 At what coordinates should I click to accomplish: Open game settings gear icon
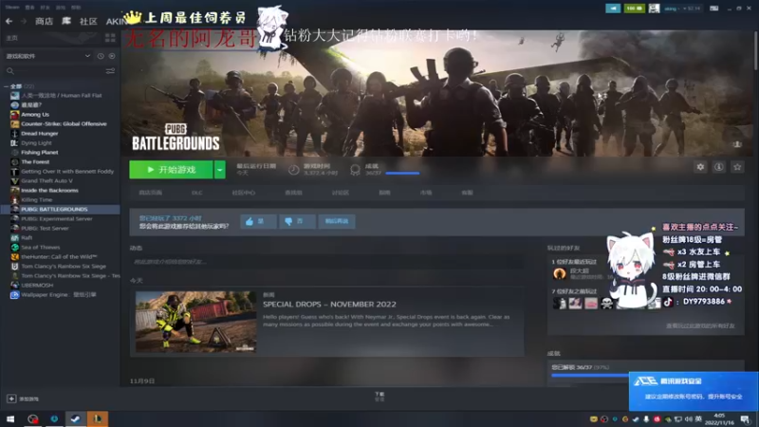click(x=700, y=167)
